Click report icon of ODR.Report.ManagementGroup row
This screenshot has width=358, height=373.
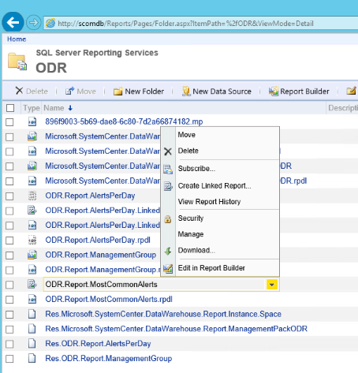(32, 255)
